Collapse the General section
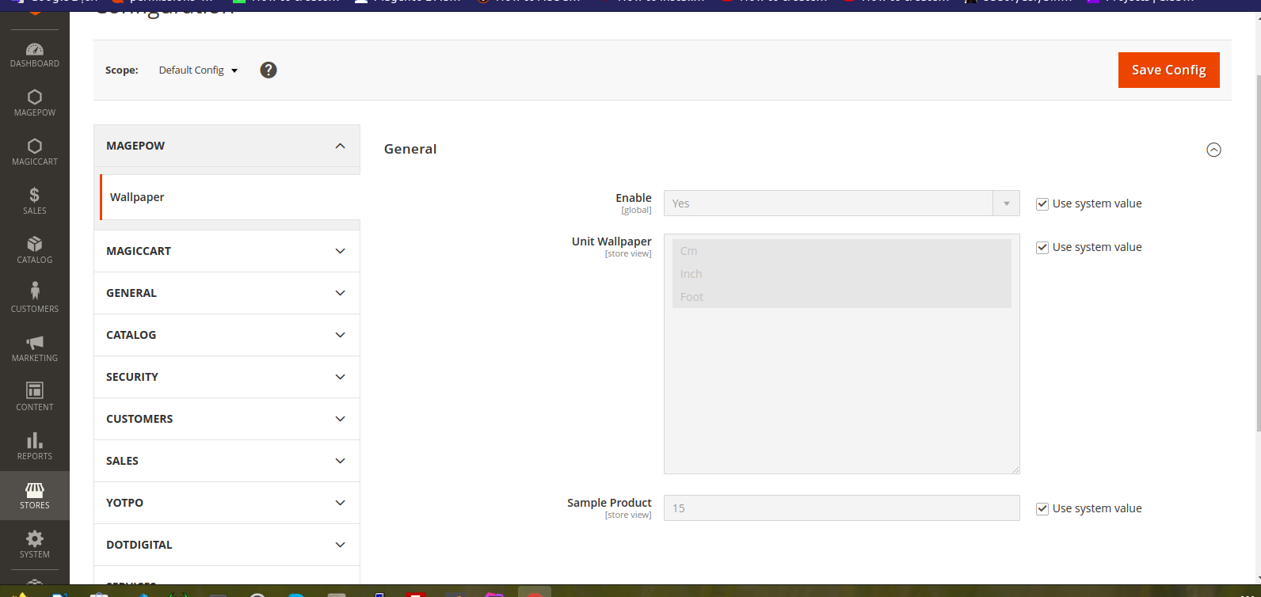This screenshot has width=1261, height=597. click(x=1213, y=150)
